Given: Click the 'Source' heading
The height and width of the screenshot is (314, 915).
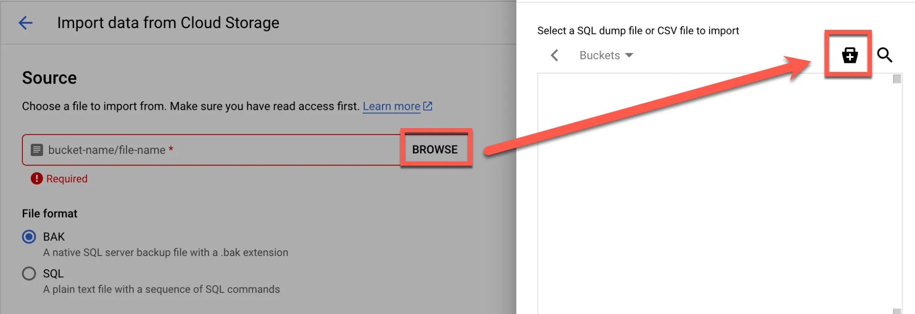Looking at the screenshot, I should coord(50,78).
